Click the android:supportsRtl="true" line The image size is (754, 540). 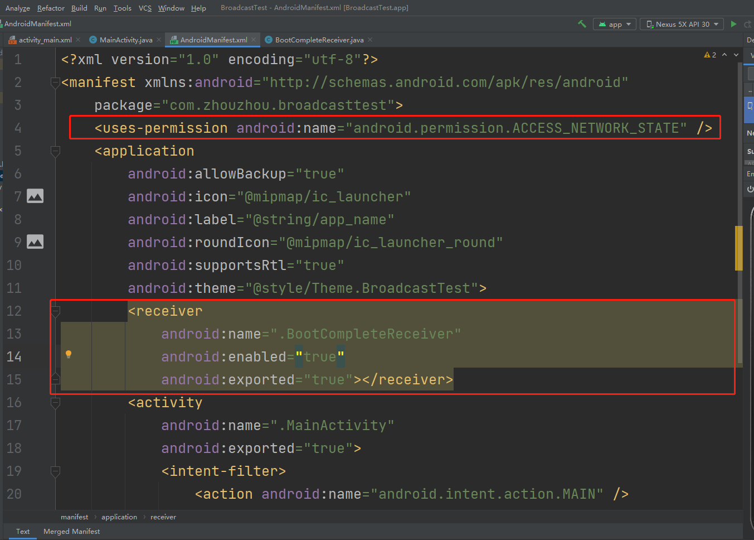[236, 266]
